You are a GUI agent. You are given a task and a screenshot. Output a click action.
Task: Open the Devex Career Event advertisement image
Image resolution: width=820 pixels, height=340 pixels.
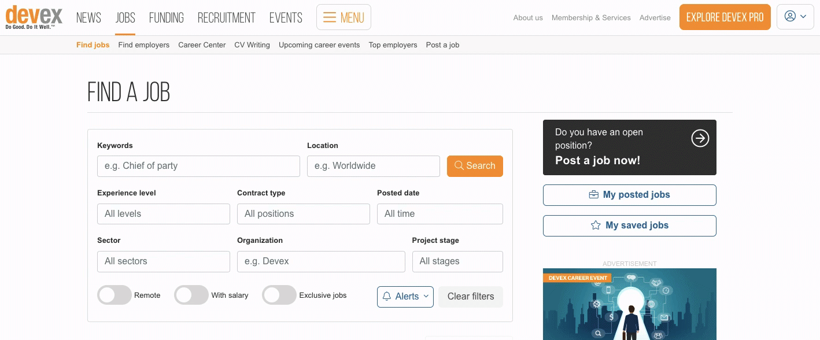coord(630,304)
